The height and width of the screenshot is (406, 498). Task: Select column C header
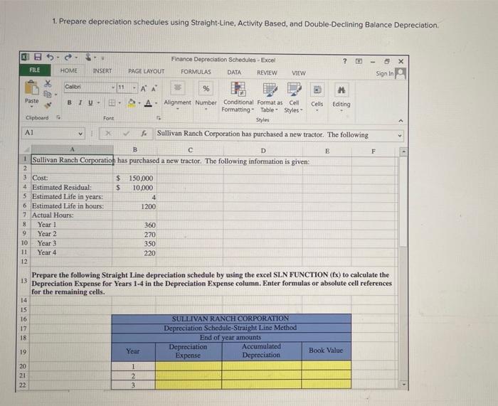pos(190,150)
